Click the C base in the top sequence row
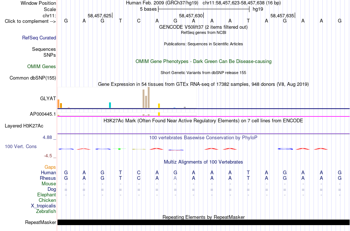Image resolution: width=350 pixels, height=231 pixels. click(x=139, y=21)
